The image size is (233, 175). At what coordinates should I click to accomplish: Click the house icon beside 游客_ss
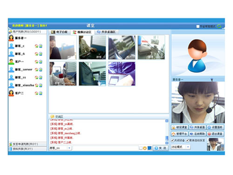tap(36, 77)
